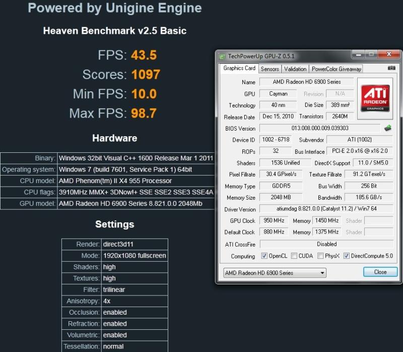Screen dimensions: 403x352
Task: Click the Operating system Windows 7 row value
Action: (136, 169)
